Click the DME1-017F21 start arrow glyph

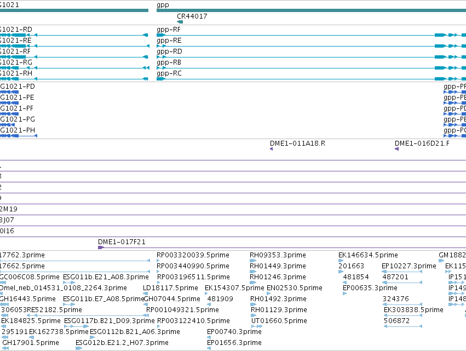[101, 248]
